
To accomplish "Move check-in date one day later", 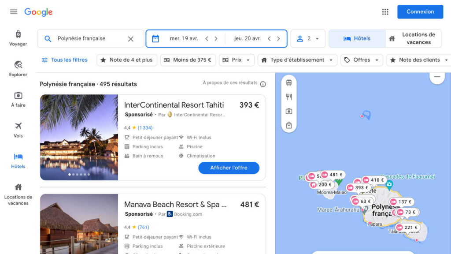I will 216,39.
